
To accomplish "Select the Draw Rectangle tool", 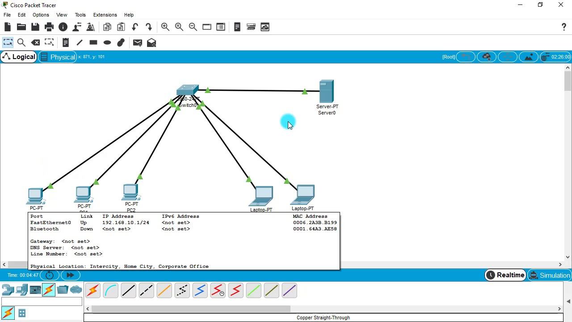I will [x=93, y=42].
